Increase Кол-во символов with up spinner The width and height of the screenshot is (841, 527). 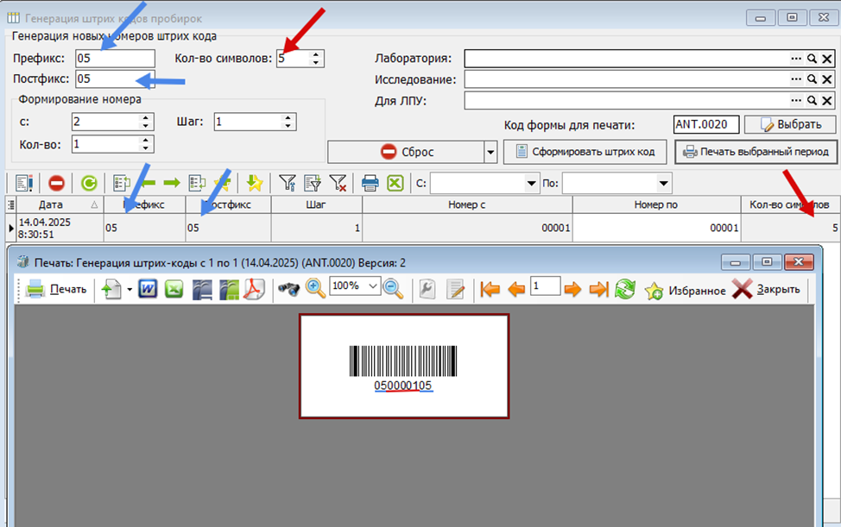[x=316, y=54]
